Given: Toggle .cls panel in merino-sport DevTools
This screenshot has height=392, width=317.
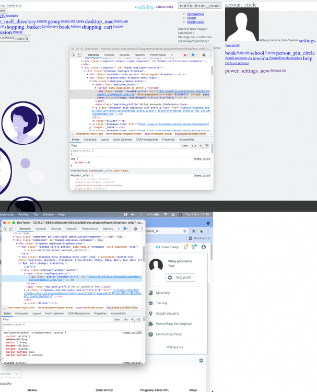Looking at the screenshot, I should coord(194,146).
